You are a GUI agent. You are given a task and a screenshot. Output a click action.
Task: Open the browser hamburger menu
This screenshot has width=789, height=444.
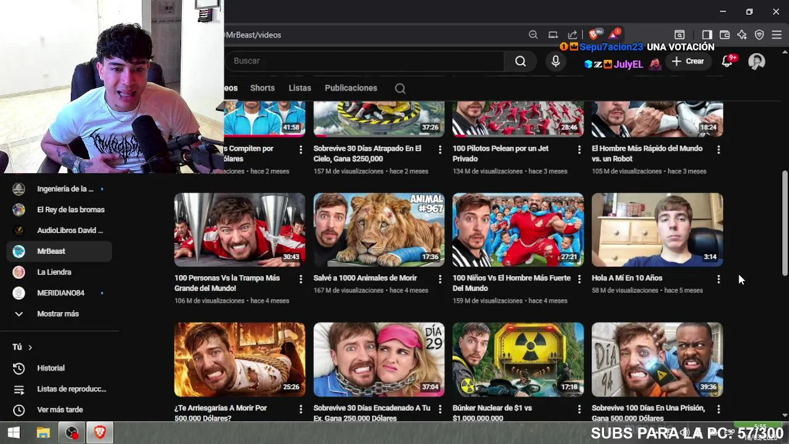click(x=777, y=35)
